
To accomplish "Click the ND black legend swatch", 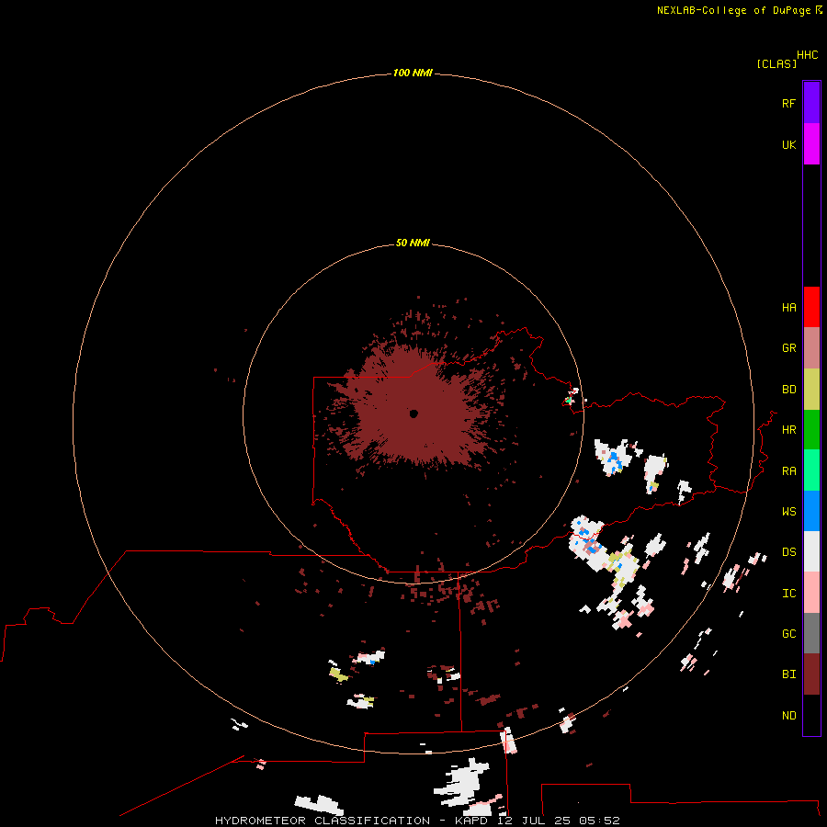I will tap(811, 715).
